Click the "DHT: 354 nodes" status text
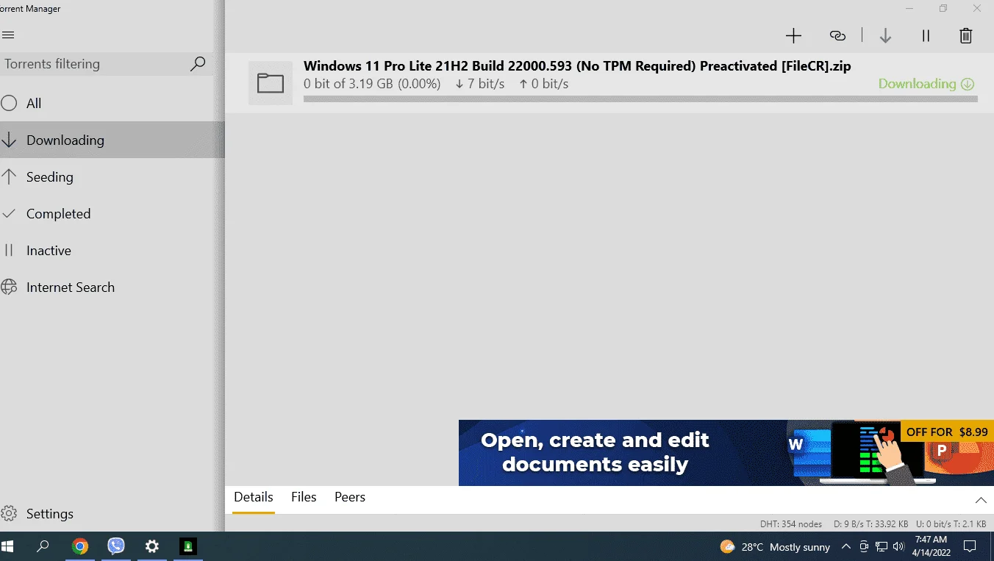 point(791,524)
